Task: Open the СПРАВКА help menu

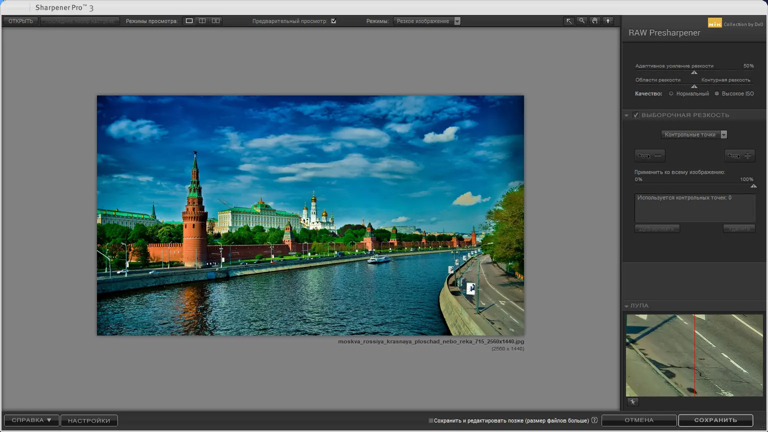Action: point(31,420)
